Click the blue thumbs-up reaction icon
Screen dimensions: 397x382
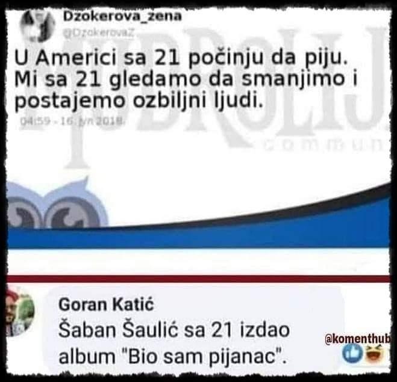[x=352, y=354]
